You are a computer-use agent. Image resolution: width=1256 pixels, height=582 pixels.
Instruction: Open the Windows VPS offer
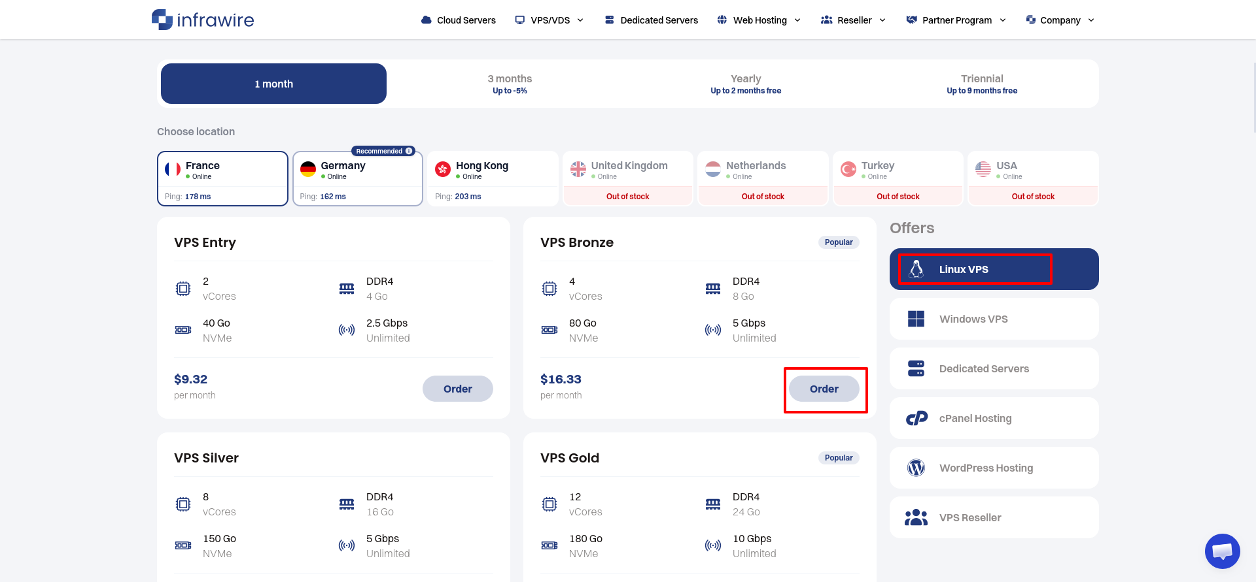coord(994,319)
